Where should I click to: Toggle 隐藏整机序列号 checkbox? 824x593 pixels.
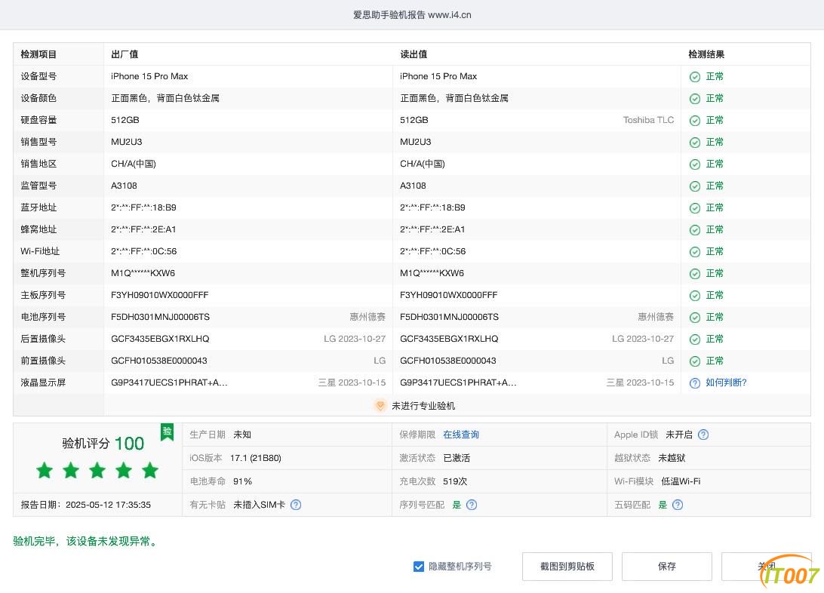[x=418, y=566]
